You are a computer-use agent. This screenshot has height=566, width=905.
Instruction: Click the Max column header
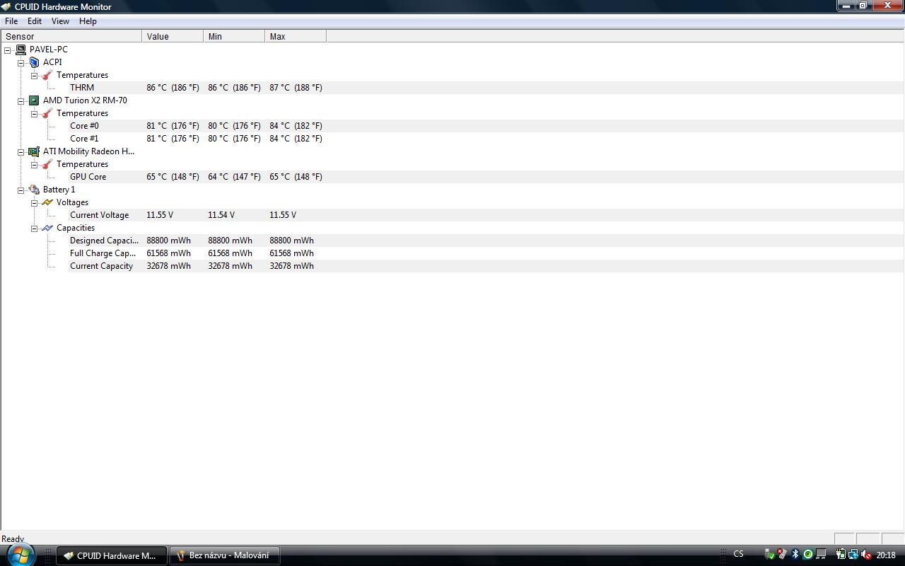pyautogui.click(x=296, y=36)
